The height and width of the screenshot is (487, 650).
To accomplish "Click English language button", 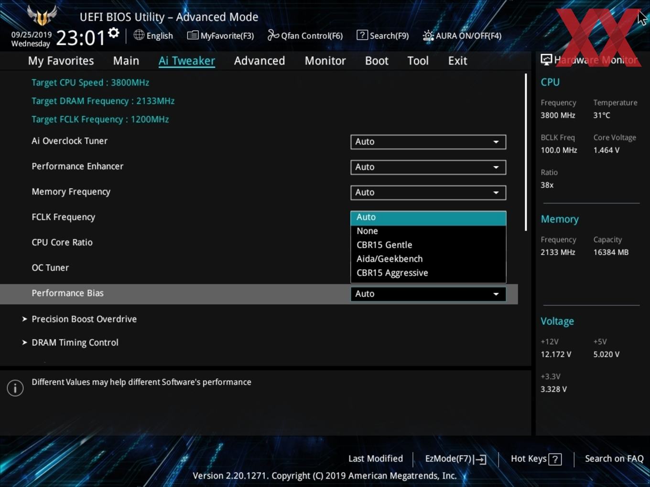I will [x=153, y=35].
